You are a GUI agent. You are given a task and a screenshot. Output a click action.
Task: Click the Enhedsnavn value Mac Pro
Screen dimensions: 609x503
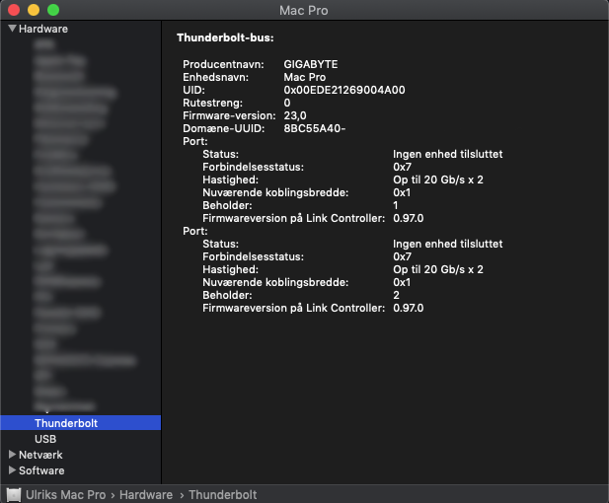(x=304, y=77)
